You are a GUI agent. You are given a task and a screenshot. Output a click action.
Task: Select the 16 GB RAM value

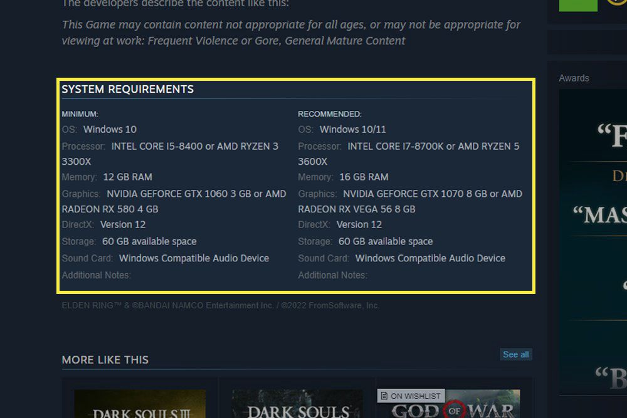[364, 177]
